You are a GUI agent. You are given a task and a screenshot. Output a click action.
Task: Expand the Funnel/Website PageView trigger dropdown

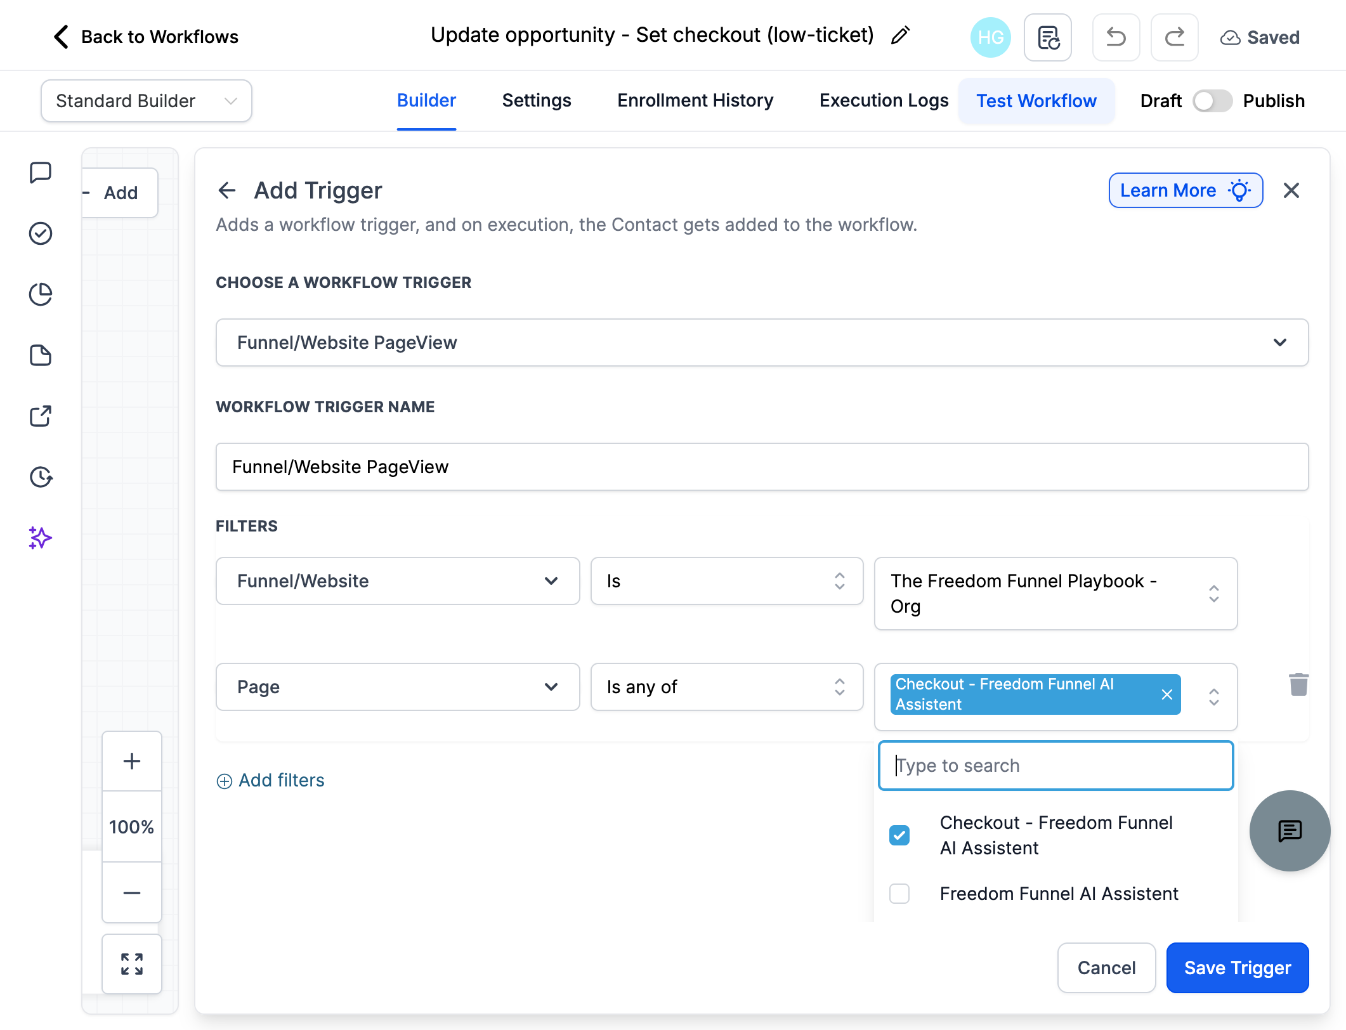point(762,342)
